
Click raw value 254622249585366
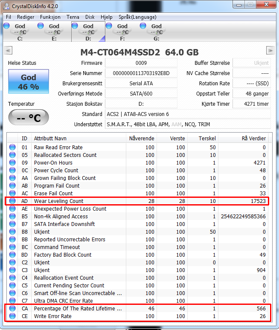[243, 216]
